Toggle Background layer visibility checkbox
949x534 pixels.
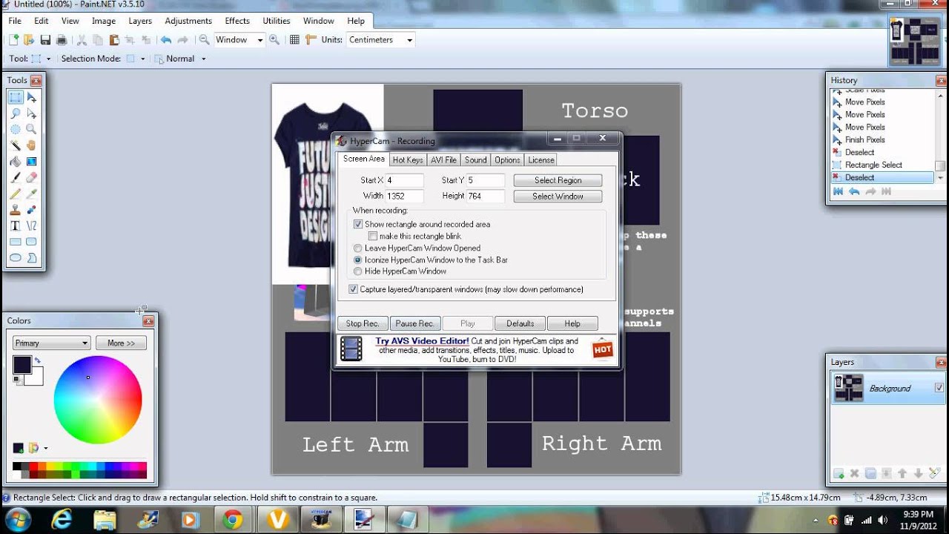[939, 388]
